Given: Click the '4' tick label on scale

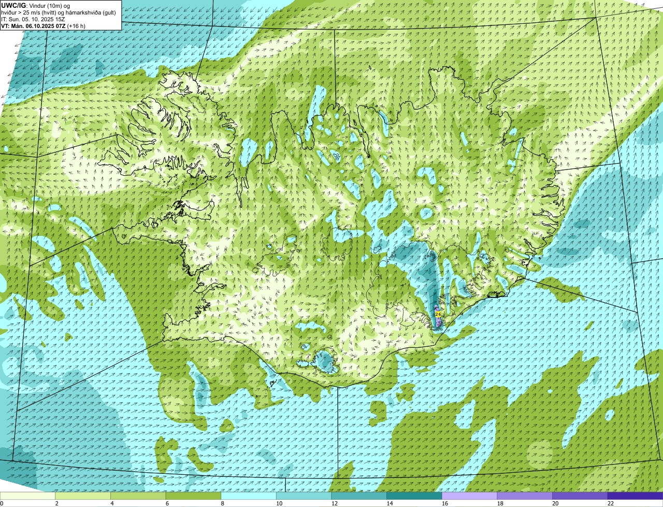Looking at the screenshot, I should click(112, 503).
